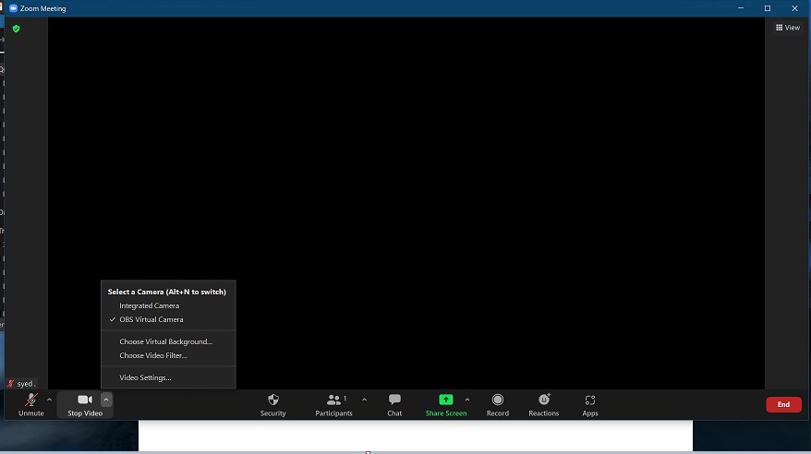Select OBS Virtual Camera

pos(151,319)
